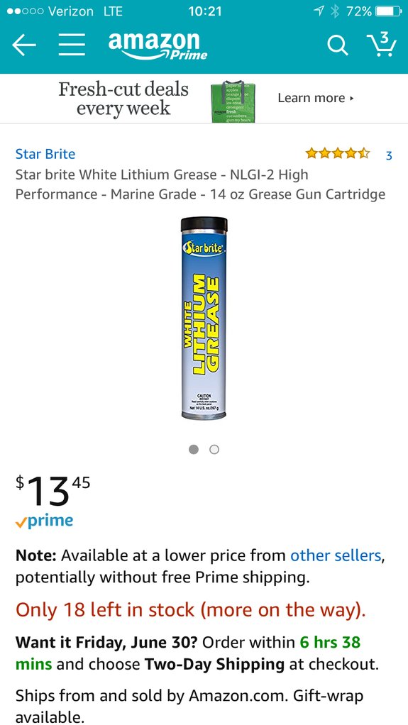Tap the prime checkmark badge
The image size is (408, 725).
coord(44,521)
